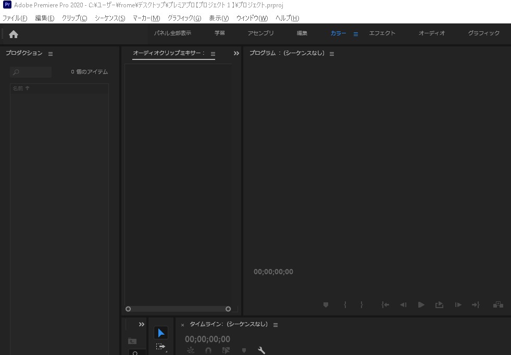Viewport: 511px width, 355px height.
Task: Click the Add Marker icon in Program monitor
Action: point(326,305)
